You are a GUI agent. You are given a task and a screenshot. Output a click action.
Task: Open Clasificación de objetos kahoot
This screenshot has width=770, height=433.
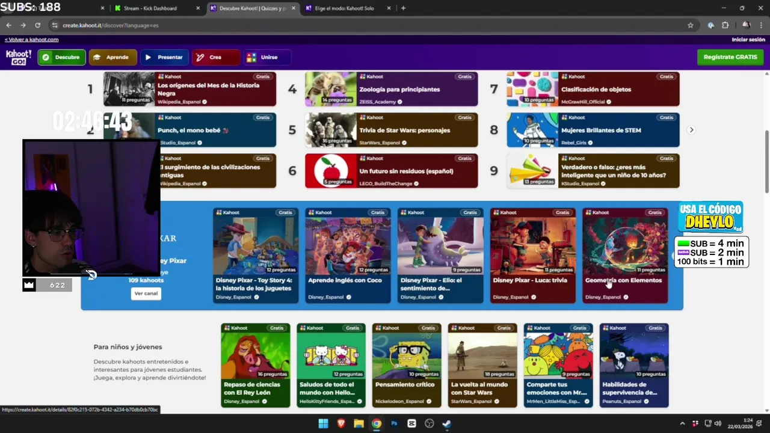point(593,89)
